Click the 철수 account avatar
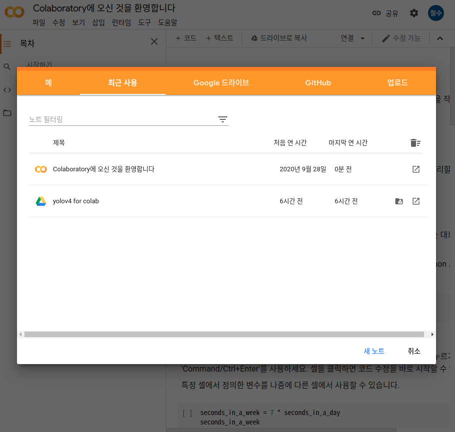 (x=436, y=13)
